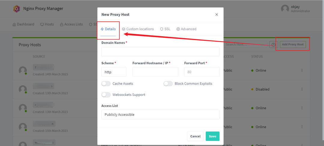This screenshot has height=146, width=324.
Task: Turn on Block Common Exploits
Action: pyautogui.click(x=168, y=84)
